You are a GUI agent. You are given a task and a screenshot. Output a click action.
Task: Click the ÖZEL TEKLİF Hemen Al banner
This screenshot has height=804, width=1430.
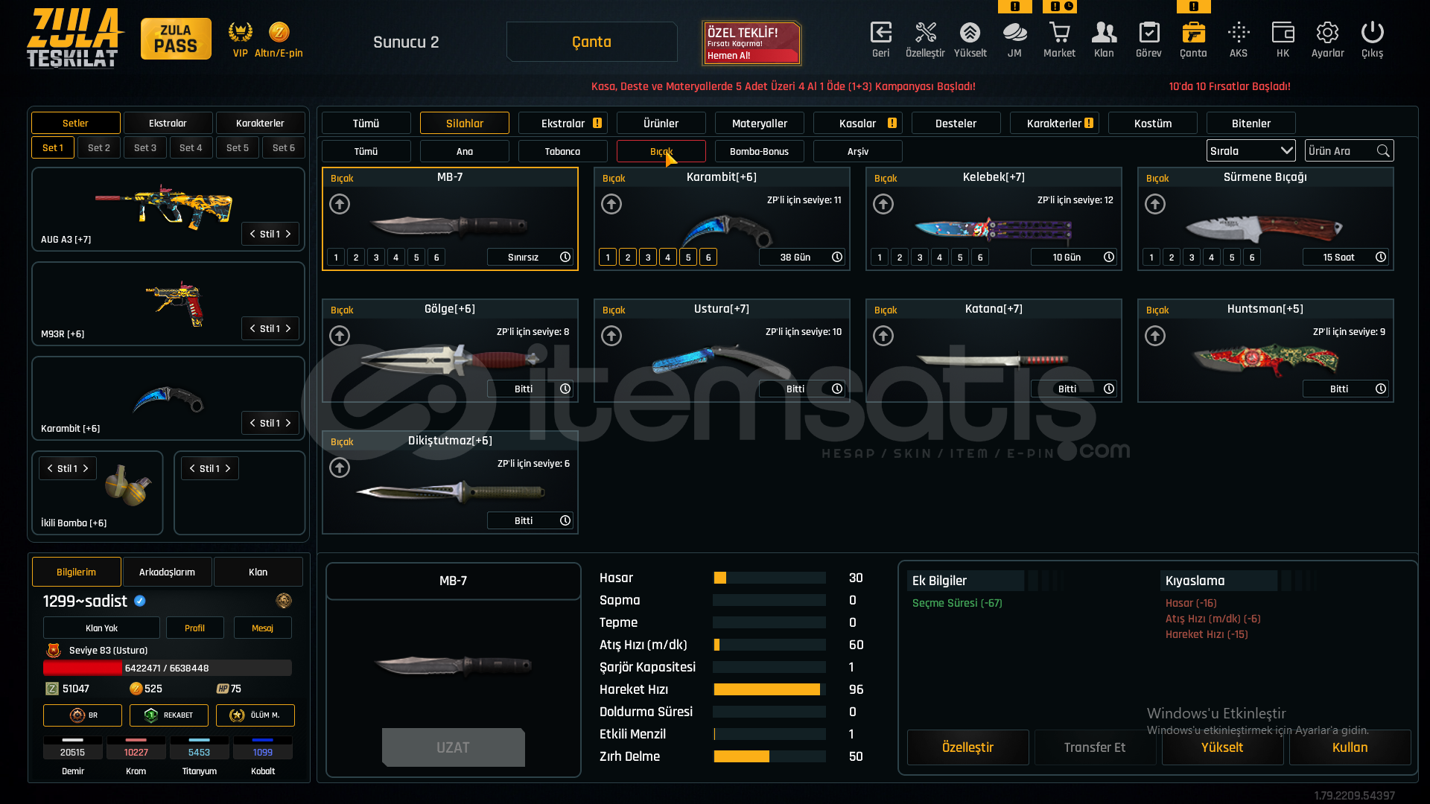[x=751, y=43]
